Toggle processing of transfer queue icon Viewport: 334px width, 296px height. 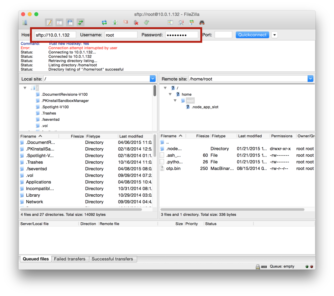(x=115, y=22)
